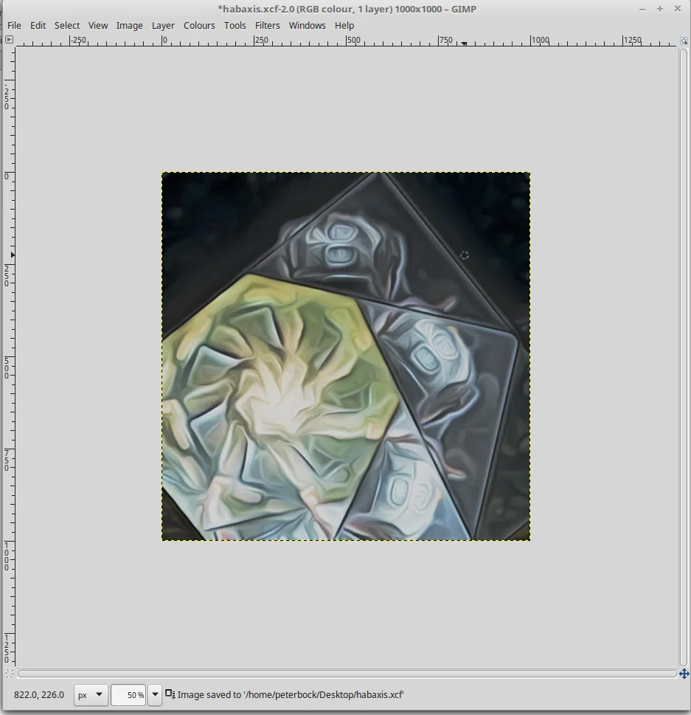This screenshot has height=715, width=691.
Task: Open the Select menu
Action: pyautogui.click(x=67, y=26)
